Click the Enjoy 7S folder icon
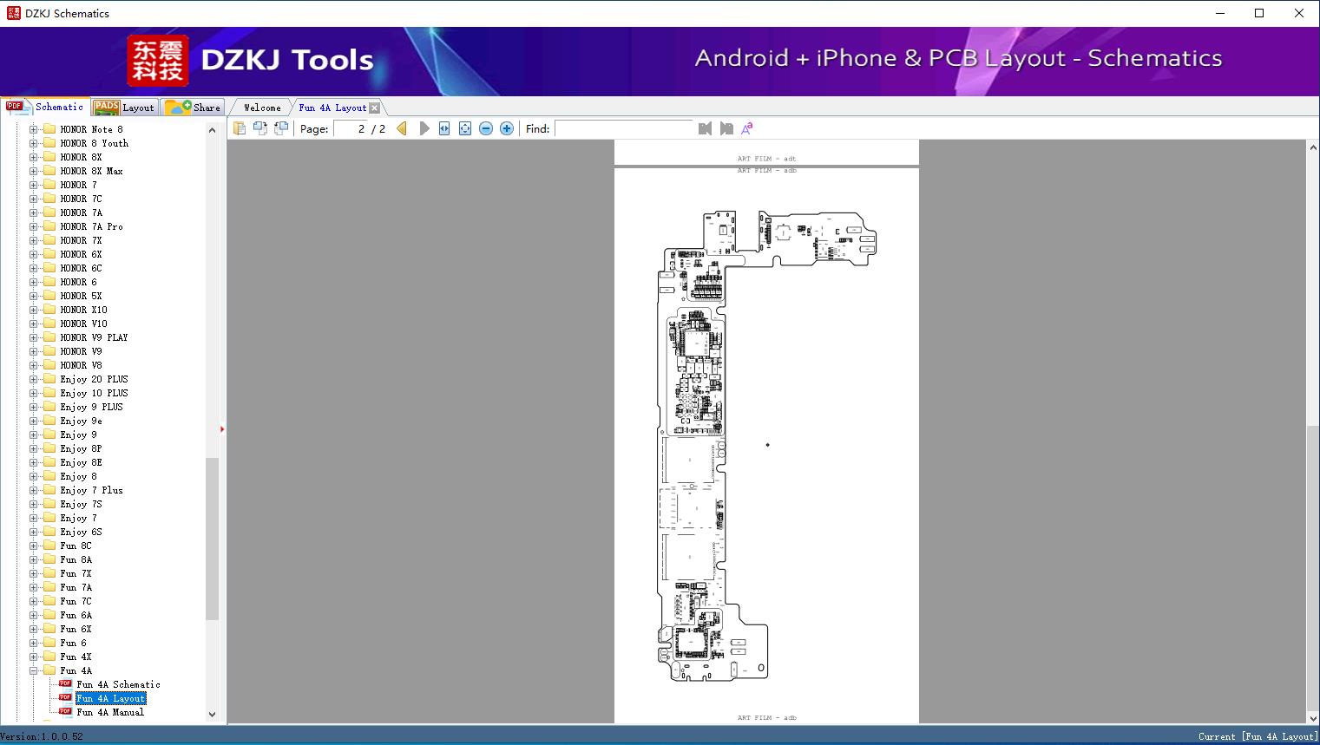Image resolution: width=1320 pixels, height=745 pixels. point(49,504)
